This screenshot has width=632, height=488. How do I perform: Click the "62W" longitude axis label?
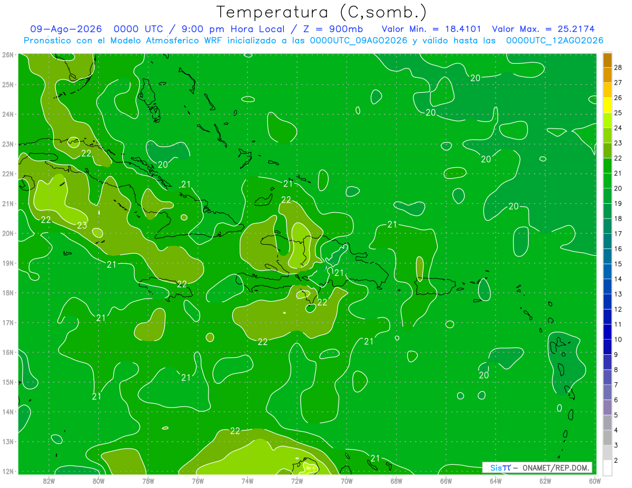click(545, 481)
